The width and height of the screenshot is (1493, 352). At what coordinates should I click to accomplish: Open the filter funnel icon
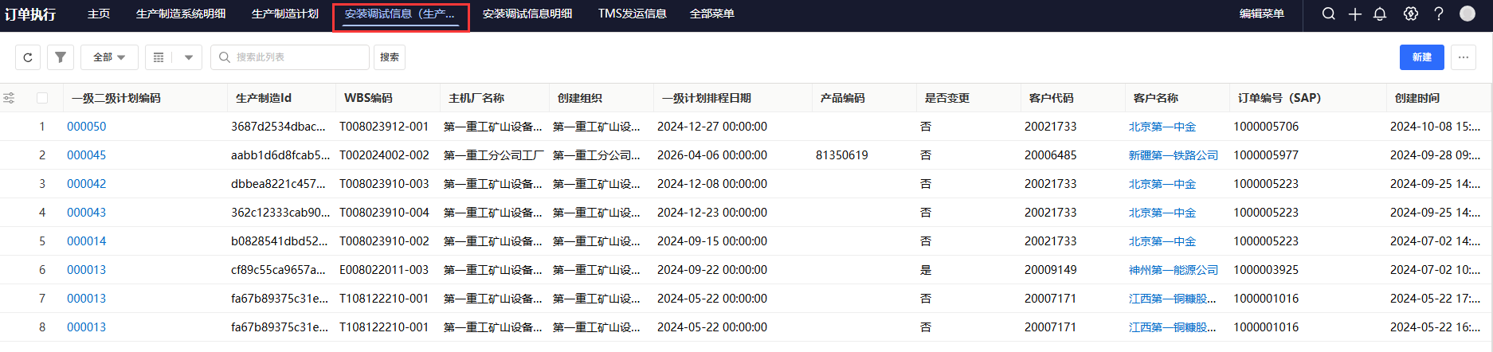61,57
